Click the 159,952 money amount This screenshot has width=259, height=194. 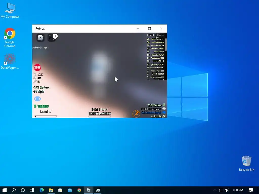coord(43,106)
